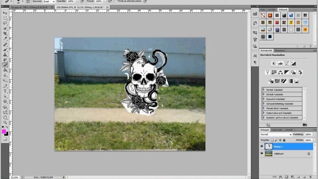Add a Curves adjustment

287,64
